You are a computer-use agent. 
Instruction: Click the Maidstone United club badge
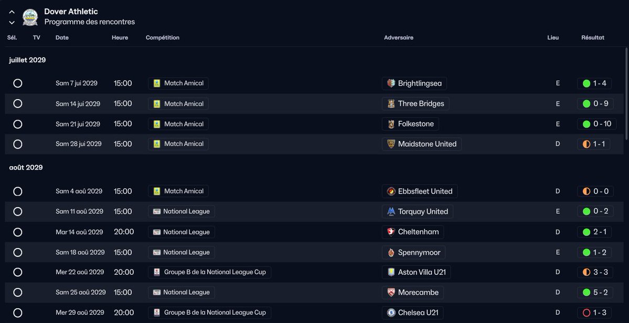(391, 144)
